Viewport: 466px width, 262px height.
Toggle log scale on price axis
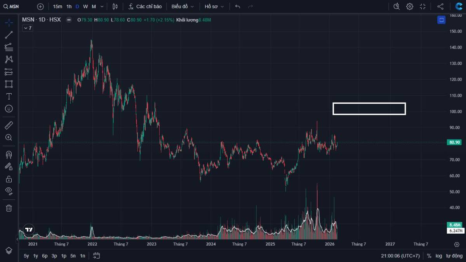[x=439, y=256]
